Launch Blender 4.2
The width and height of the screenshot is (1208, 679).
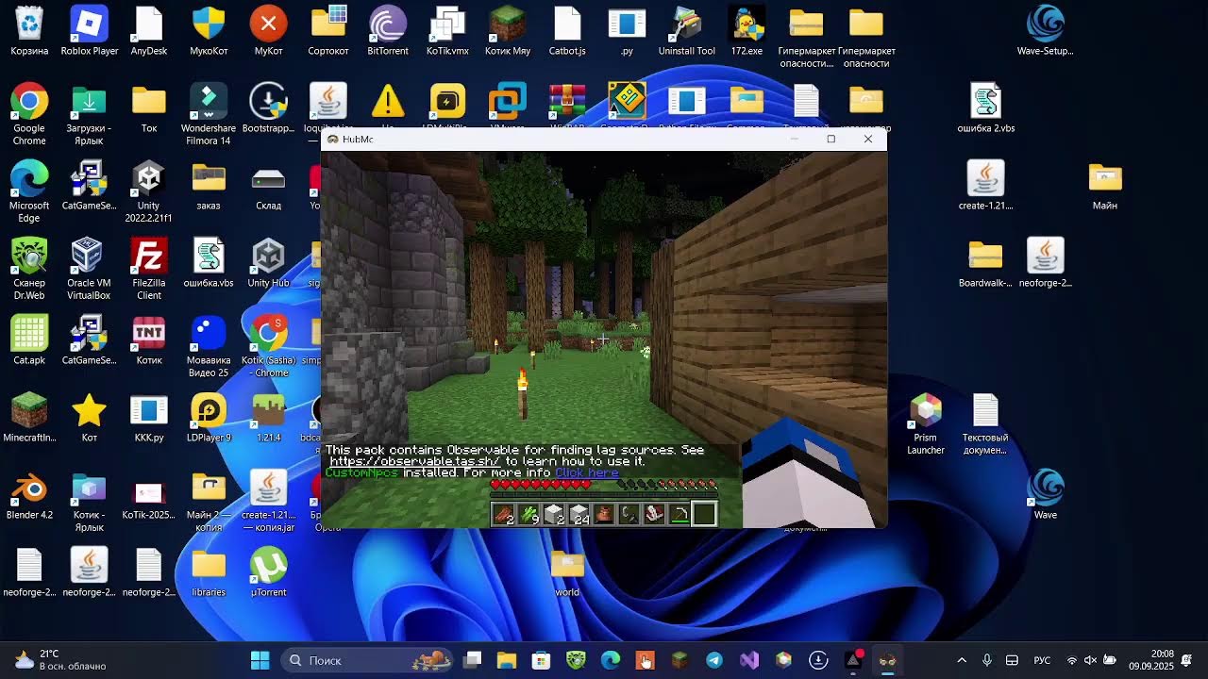29,495
